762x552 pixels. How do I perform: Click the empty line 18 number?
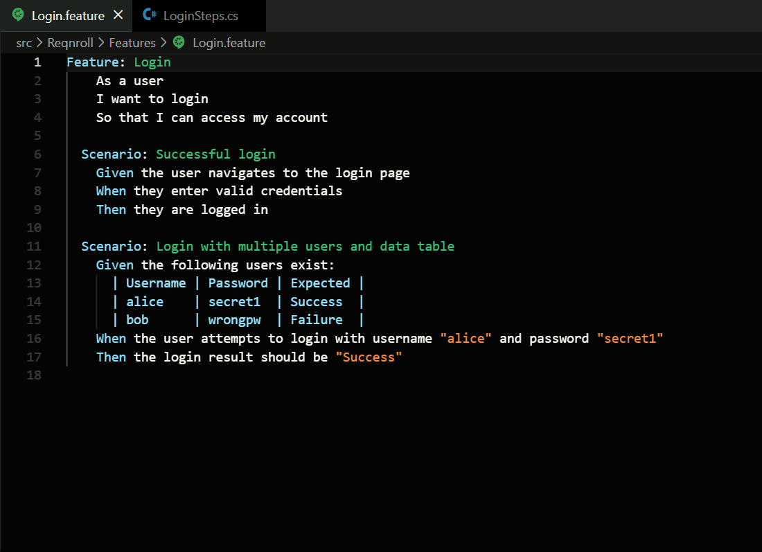click(x=35, y=375)
